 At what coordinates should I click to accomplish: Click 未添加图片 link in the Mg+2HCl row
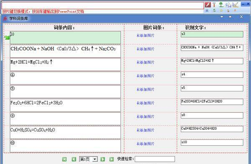click(145, 62)
